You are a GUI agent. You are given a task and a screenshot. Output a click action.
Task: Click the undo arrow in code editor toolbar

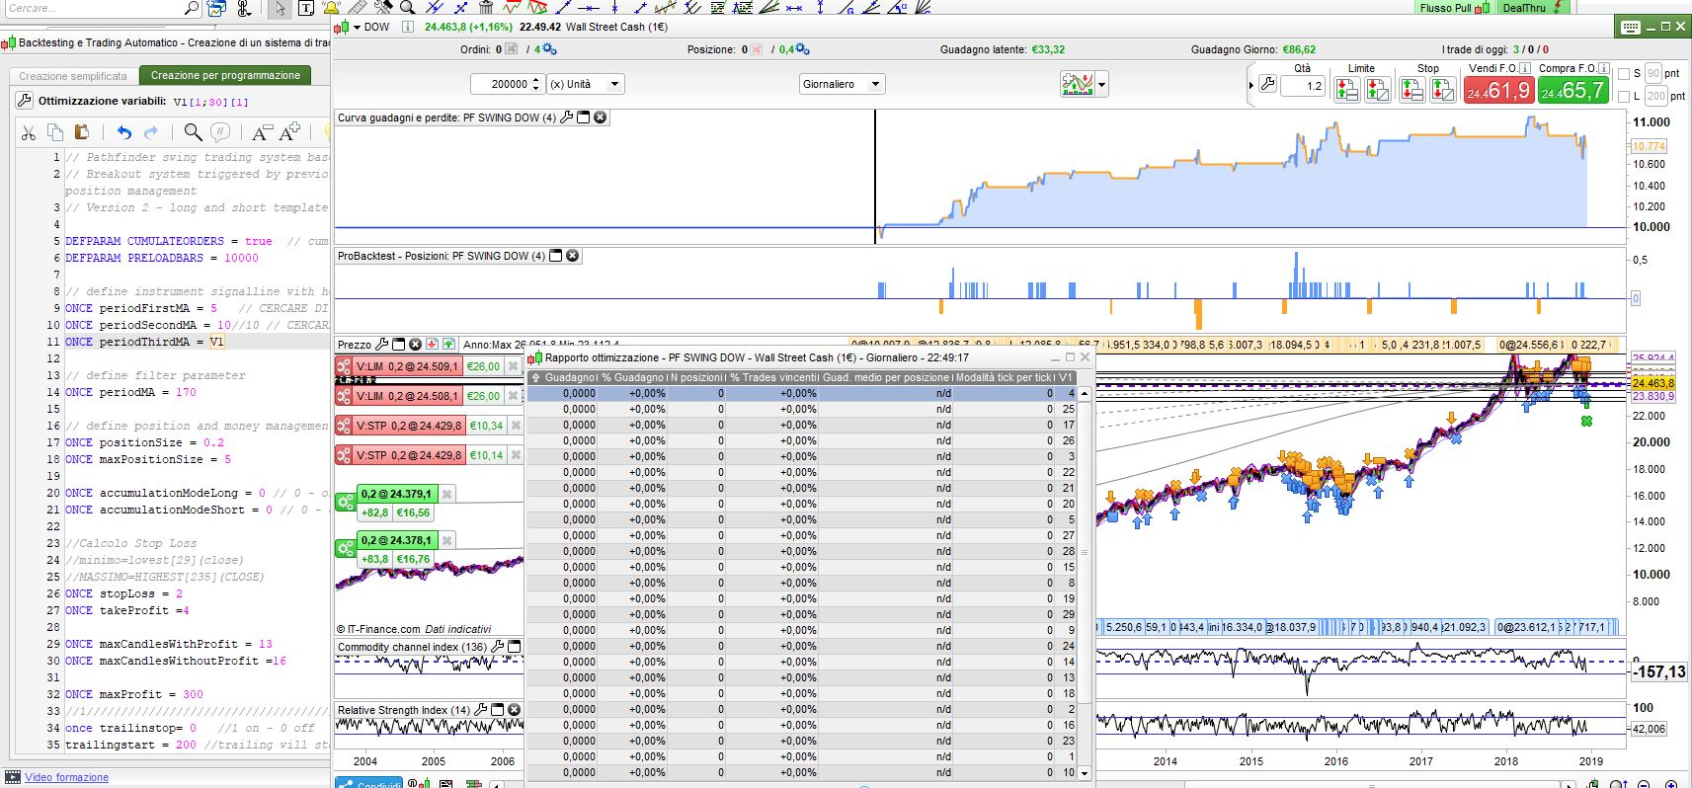[123, 132]
